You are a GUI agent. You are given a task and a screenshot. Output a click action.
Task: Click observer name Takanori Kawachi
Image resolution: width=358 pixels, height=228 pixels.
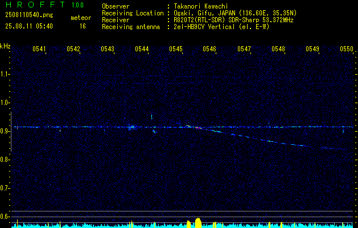[201, 6]
